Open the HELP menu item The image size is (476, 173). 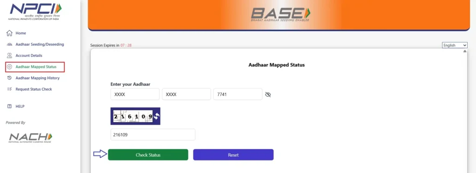[20, 106]
